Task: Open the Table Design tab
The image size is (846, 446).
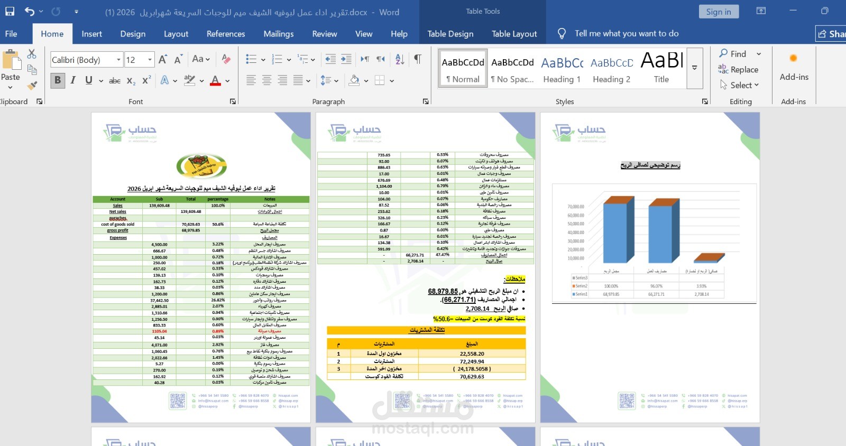Action: coord(450,34)
